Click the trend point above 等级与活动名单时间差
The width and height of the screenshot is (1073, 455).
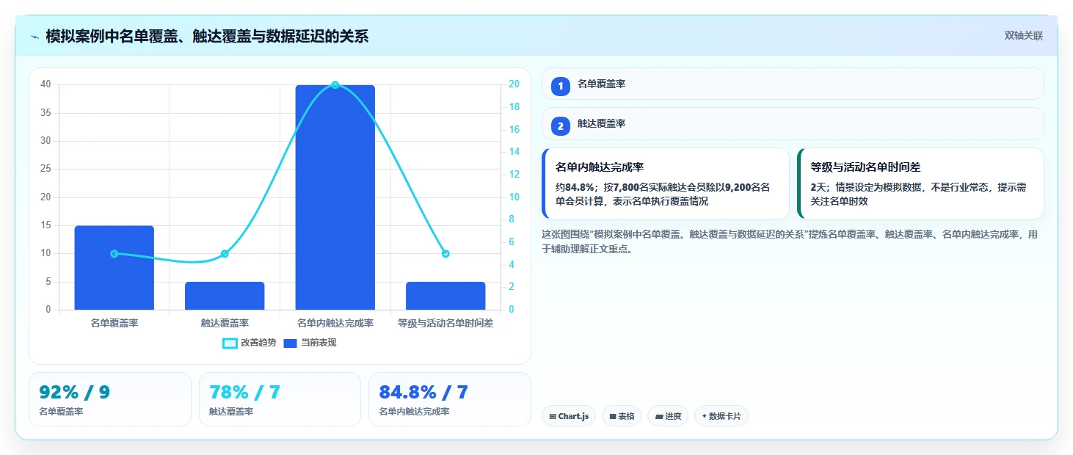click(445, 254)
